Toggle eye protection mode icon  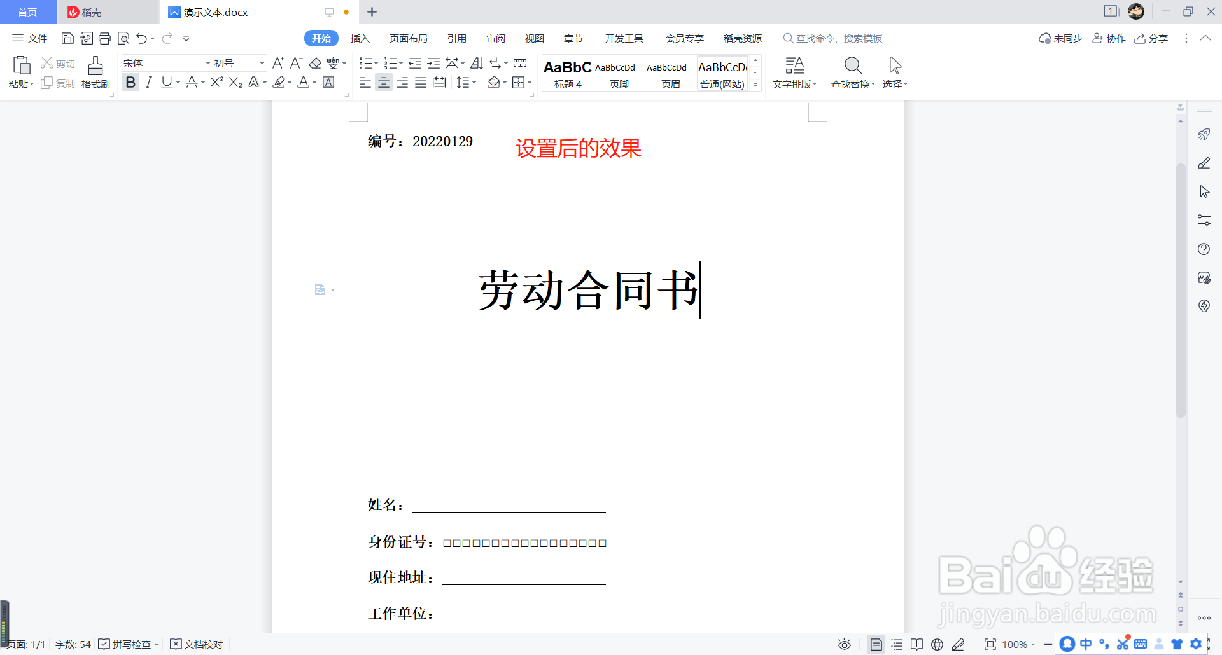point(844,644)
